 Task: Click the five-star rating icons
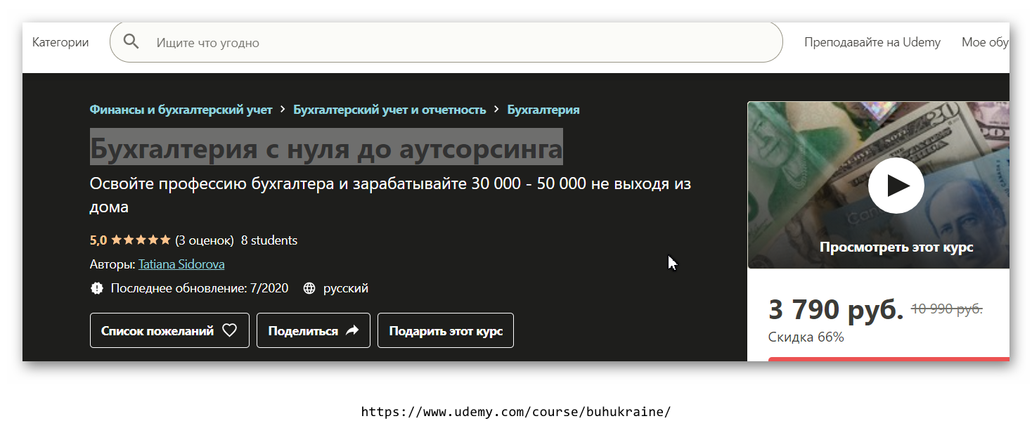coord(139,239)
